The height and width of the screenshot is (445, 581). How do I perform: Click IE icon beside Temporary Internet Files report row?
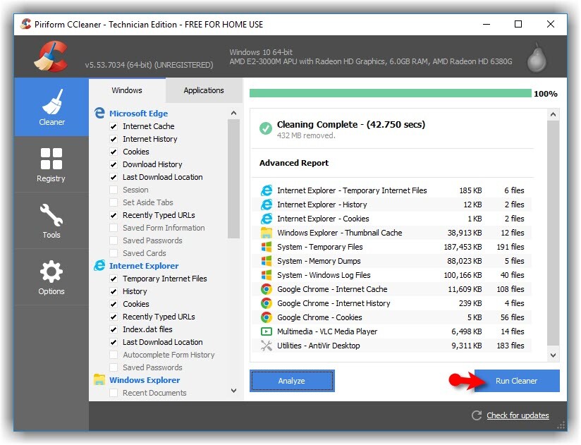click(267, 190)
